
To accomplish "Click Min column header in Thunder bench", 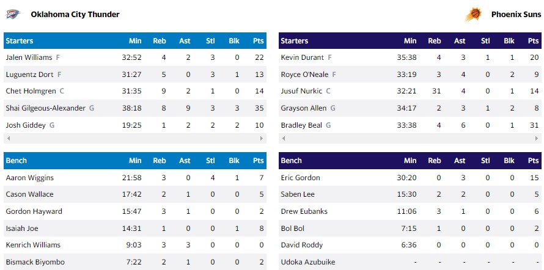I will [x=135, y=161].
